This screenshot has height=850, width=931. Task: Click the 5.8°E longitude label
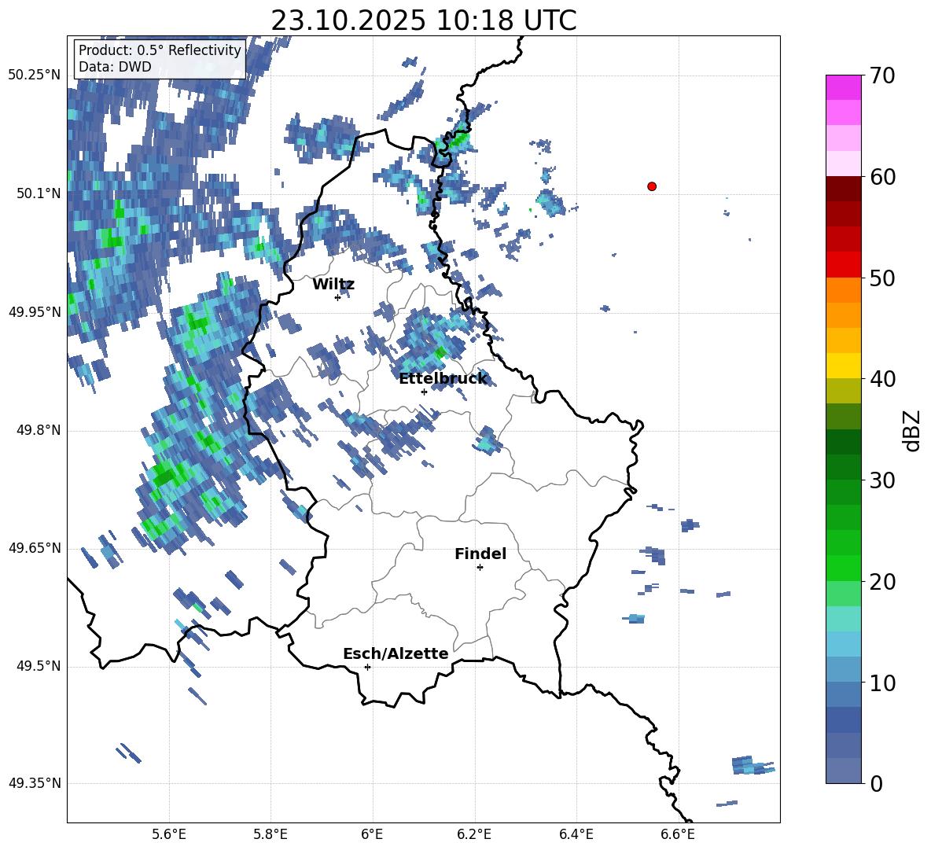coord(270,834)
